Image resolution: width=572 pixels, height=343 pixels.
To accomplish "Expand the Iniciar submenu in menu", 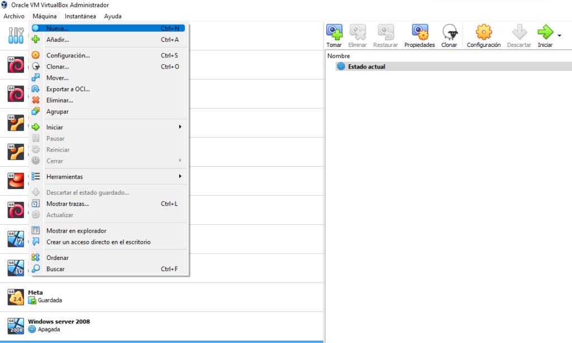I will [108, 127].
